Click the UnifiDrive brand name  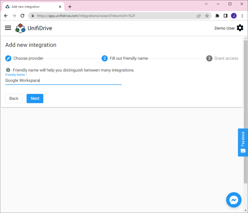tap(40, 28)
